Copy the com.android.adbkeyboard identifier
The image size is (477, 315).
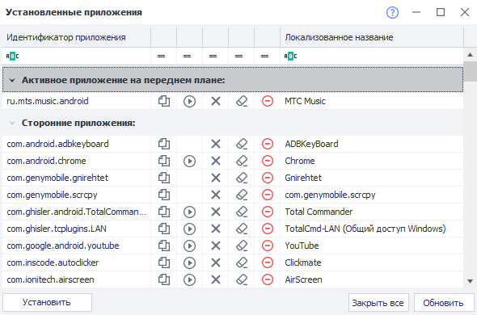164,144
